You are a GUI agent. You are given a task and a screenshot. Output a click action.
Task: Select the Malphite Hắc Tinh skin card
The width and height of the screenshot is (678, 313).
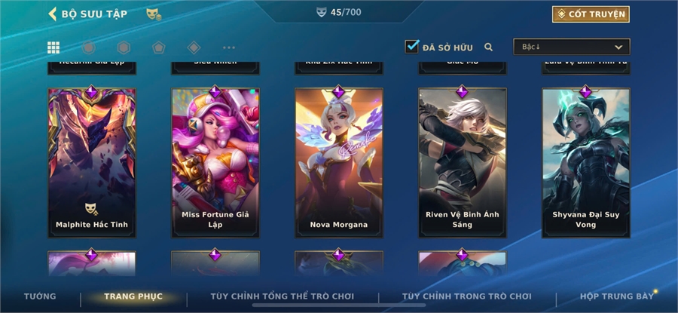click(92, 163)
